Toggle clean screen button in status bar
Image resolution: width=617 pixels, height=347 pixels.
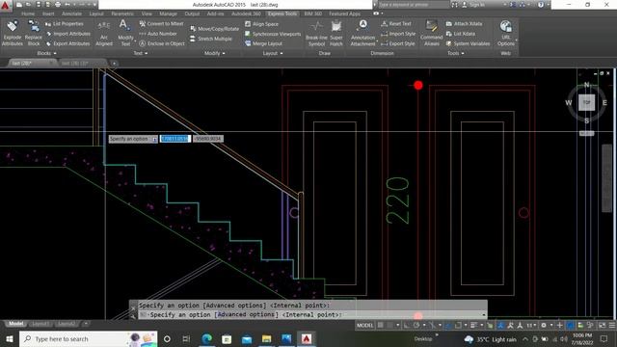click(x=602, y=326)
